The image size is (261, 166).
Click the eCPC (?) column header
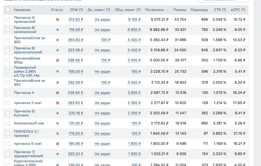coord(238,10)
